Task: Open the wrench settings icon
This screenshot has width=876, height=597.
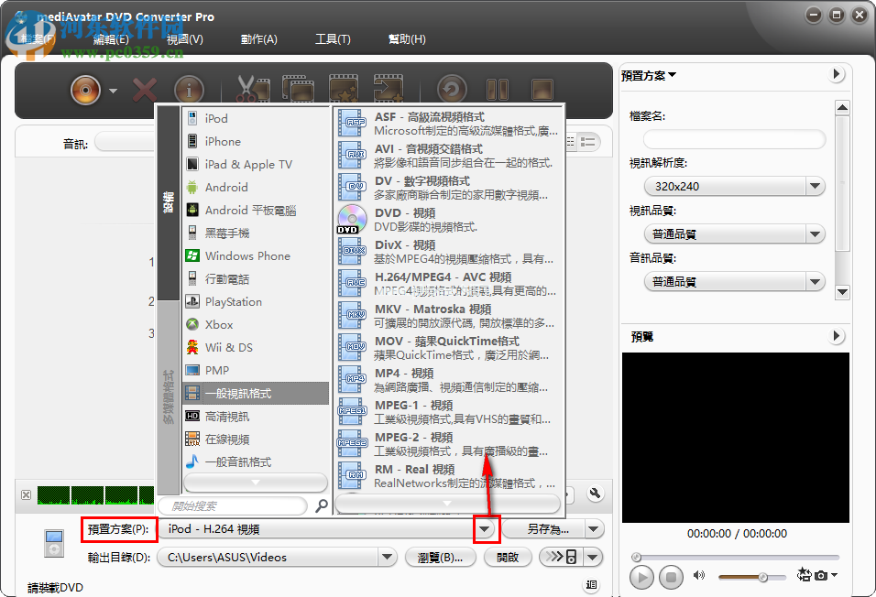Action: (596, 493)
